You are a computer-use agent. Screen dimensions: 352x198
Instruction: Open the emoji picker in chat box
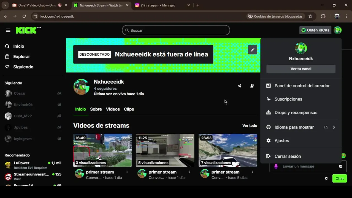pyautogui.click(x=340, y=166)
